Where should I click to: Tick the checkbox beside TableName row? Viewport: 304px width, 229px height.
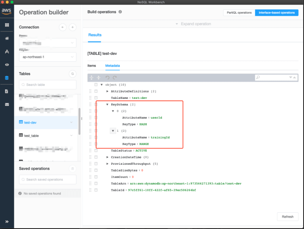point(96,98)
